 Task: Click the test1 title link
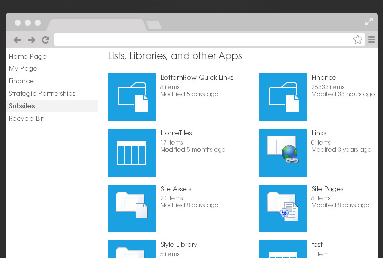click(x=318, y=244)
